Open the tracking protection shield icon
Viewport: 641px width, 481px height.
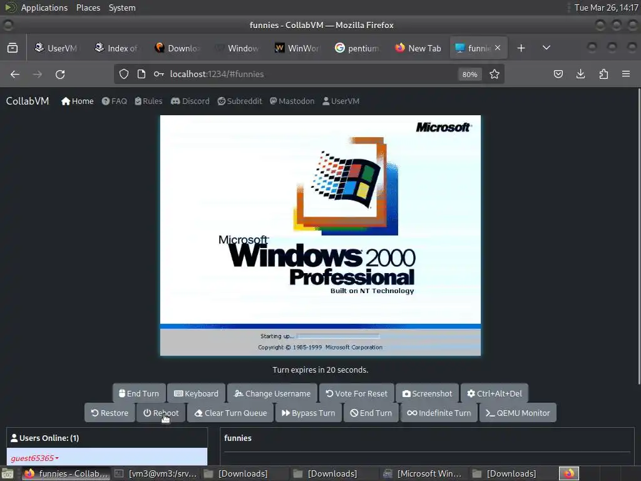click(x=124, y=74)
